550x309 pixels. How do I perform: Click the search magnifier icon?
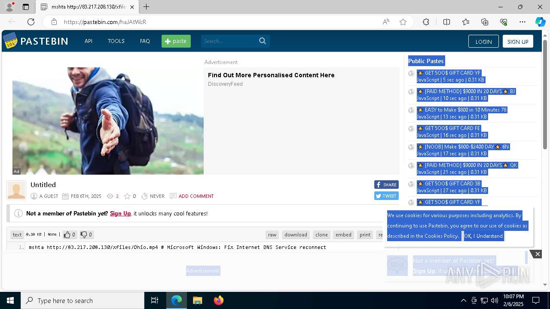click(263, 41)
